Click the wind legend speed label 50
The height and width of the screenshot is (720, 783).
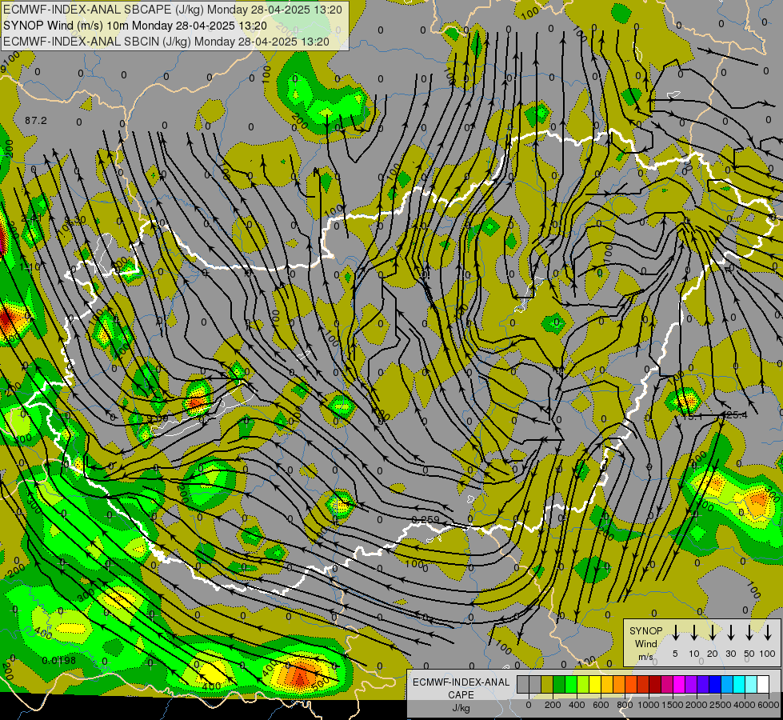point(749,654)
